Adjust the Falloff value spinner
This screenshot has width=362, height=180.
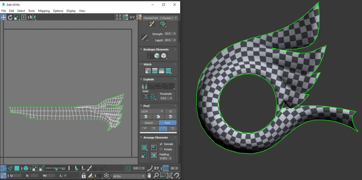pyautogui.click(x=175, y=40)
